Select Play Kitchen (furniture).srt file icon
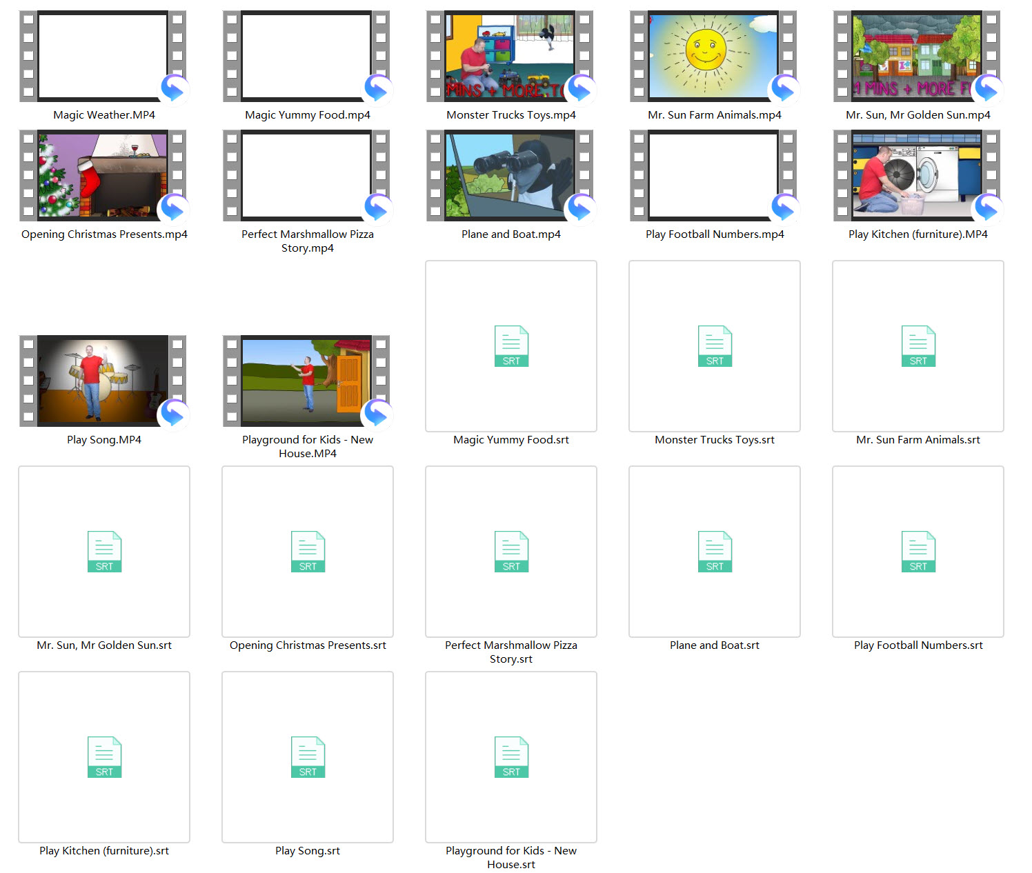Viewport: 1032px width, 873px height. (x=104, y=757)
